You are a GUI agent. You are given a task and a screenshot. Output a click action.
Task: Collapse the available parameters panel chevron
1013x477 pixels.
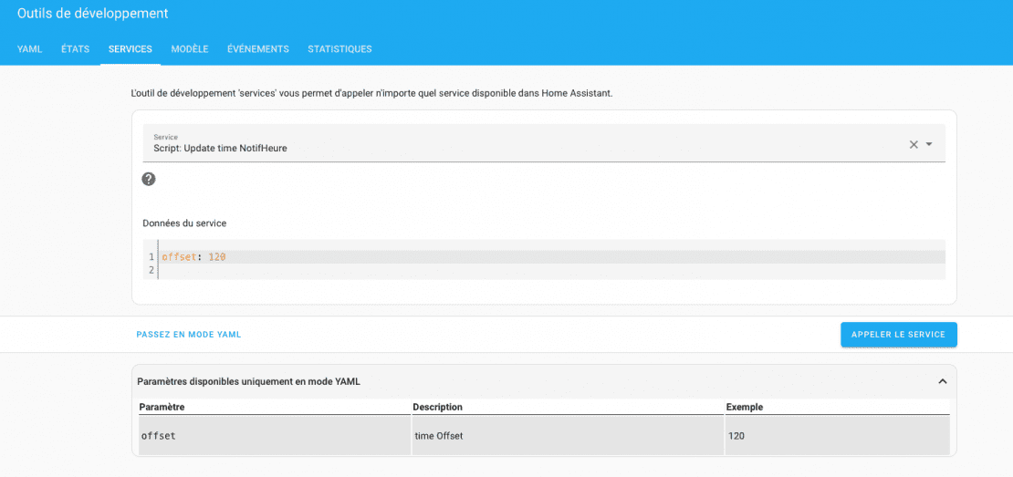pyautogui.click(x=943, y=381)
